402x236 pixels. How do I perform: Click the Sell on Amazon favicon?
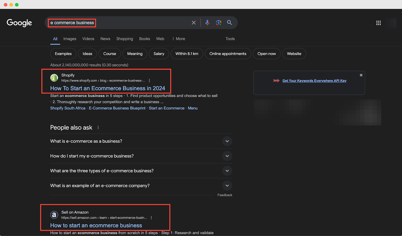pos(54,215)
